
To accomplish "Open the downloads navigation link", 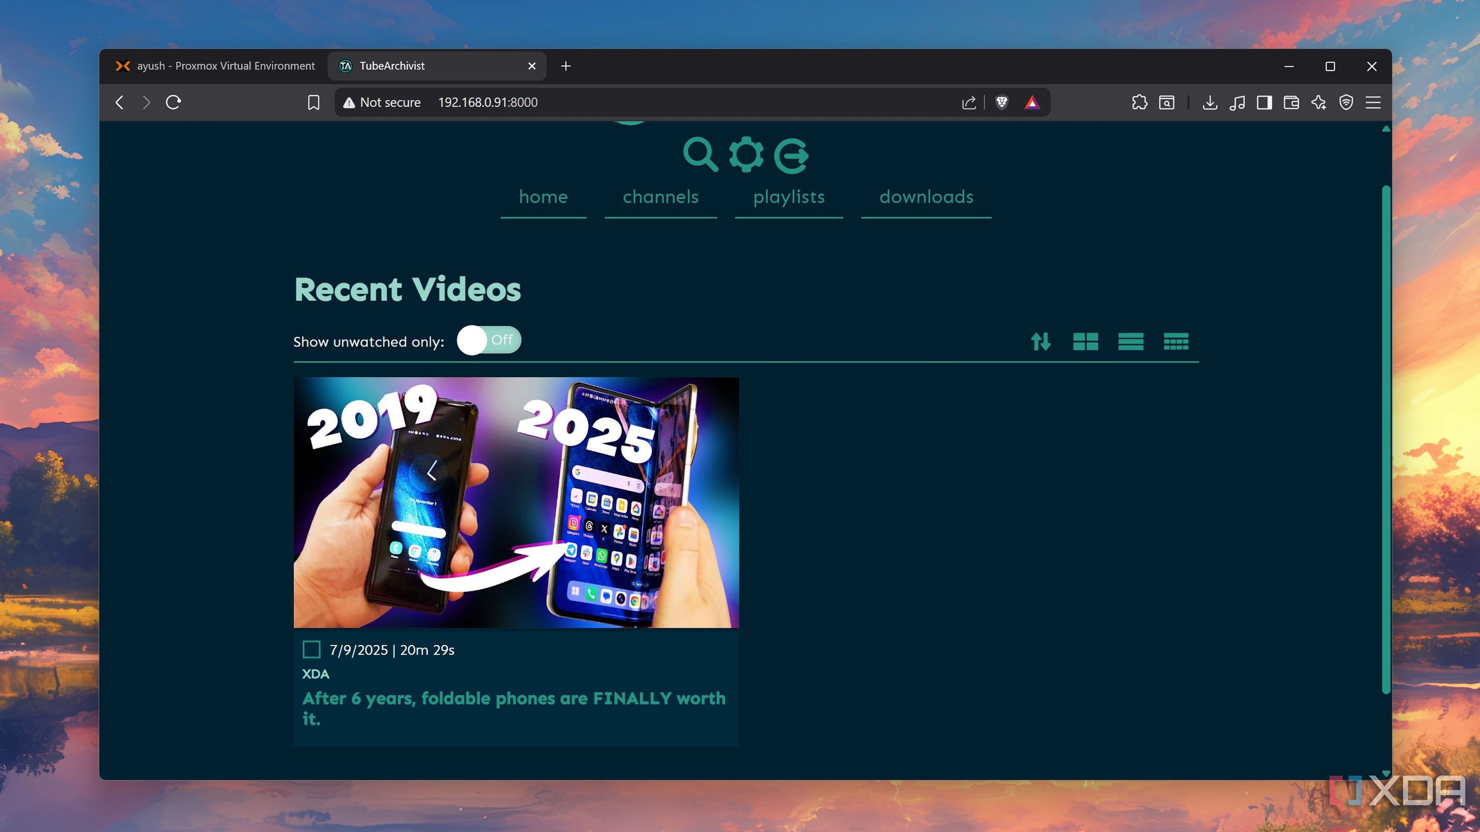I will [x=926, y=197].
